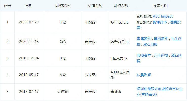The image size is (187, 101).
Task: Select serial number 5 cell
Action: [x=7, y=92]
